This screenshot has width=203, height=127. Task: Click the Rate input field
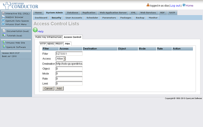pyautogui.click(x=69, y=79)
